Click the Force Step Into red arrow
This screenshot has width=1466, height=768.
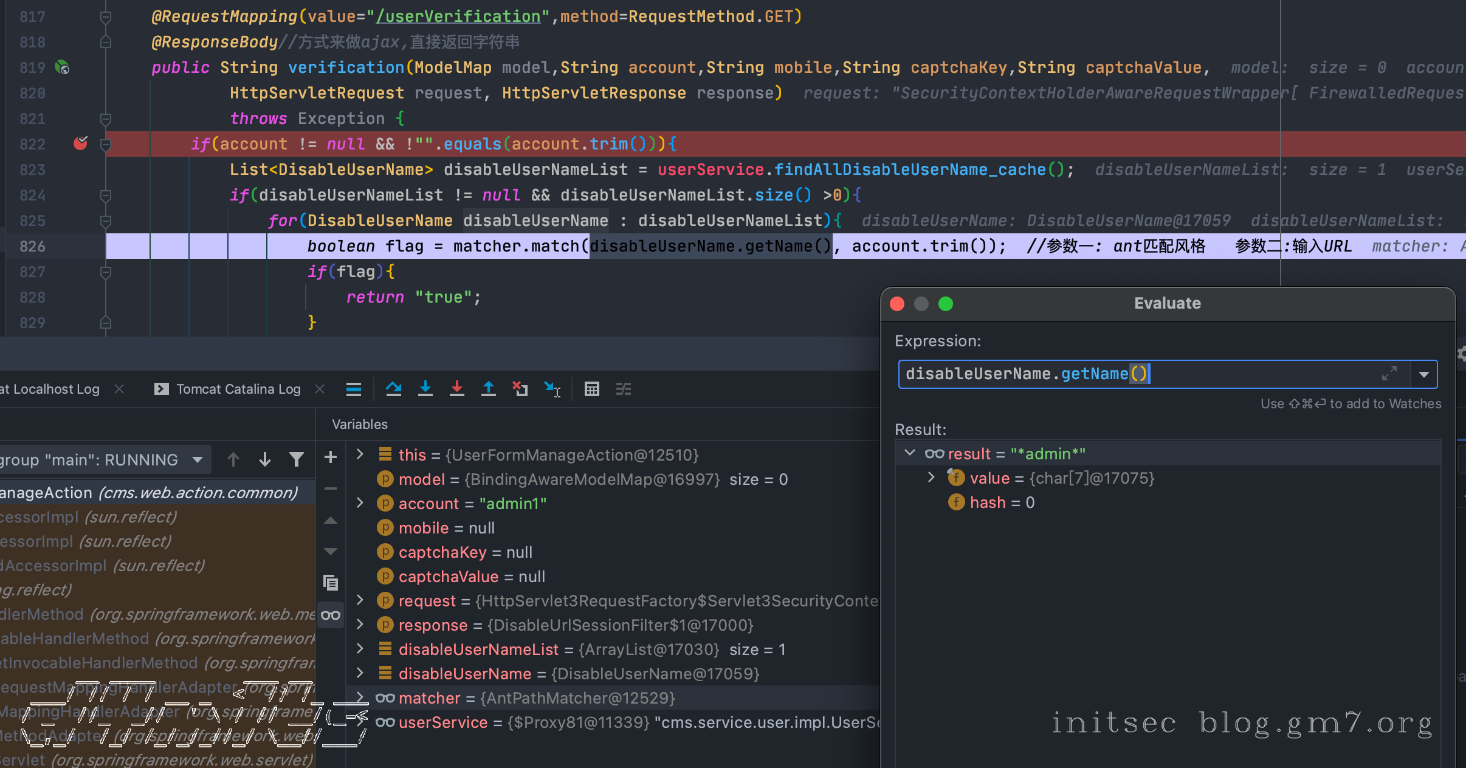click(x=457, y=389)
